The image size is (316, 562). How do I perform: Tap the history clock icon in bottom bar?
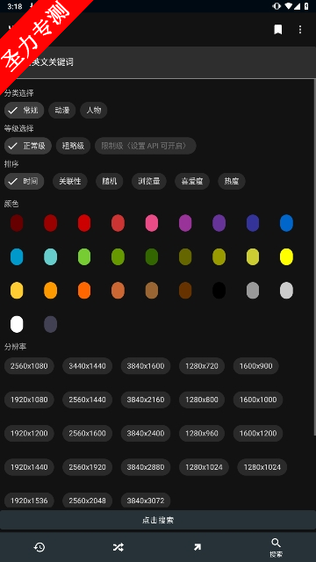39,547
